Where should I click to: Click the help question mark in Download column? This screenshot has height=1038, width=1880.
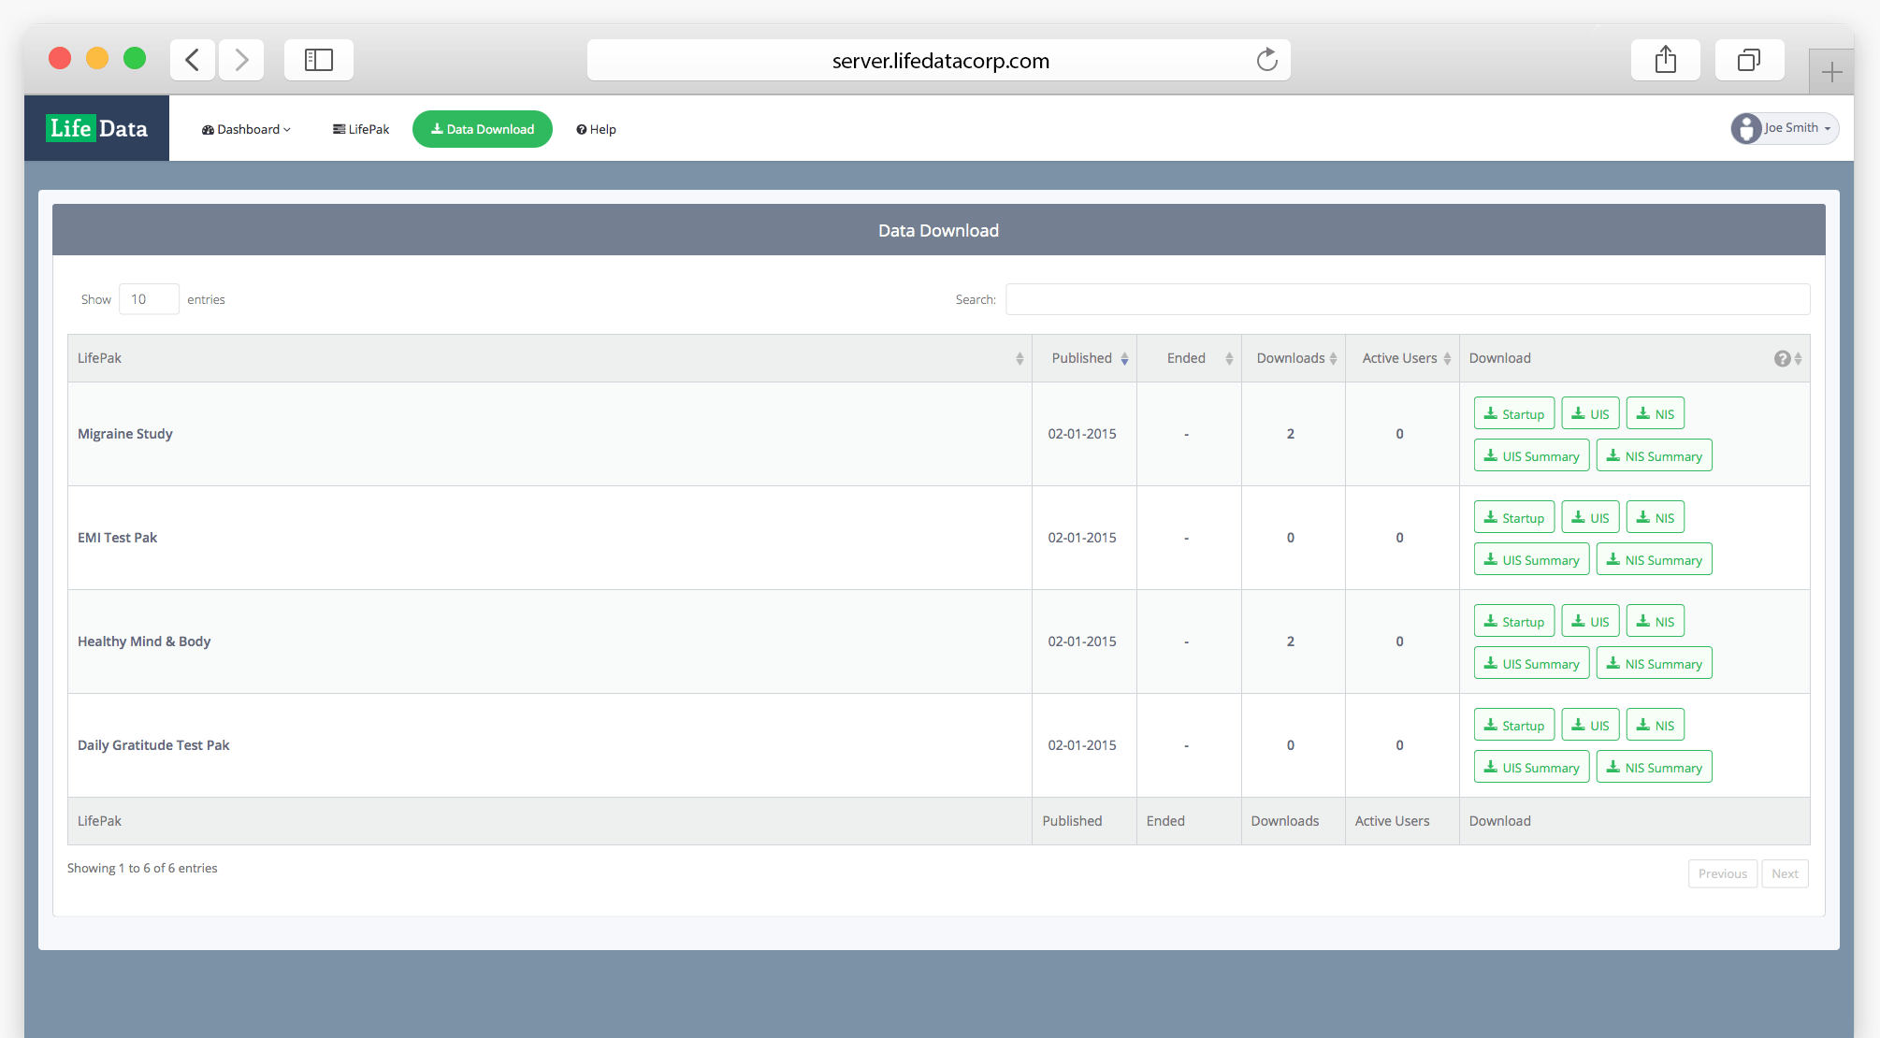point(1782,359)
